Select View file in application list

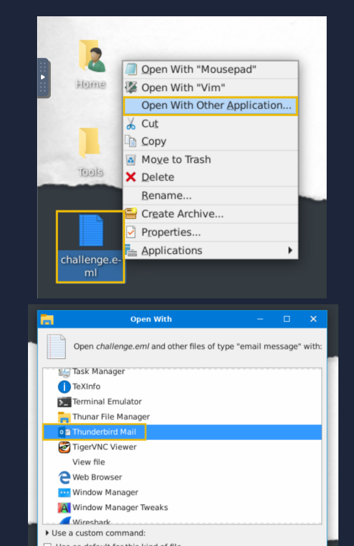(182, 462)
